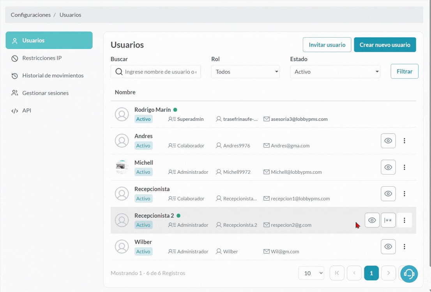
Task: Open the three-dot options for Michell
Action: 404,167
